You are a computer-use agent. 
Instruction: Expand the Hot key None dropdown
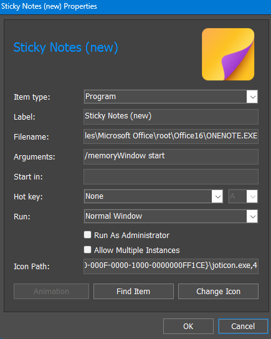[x=217, y=196]
